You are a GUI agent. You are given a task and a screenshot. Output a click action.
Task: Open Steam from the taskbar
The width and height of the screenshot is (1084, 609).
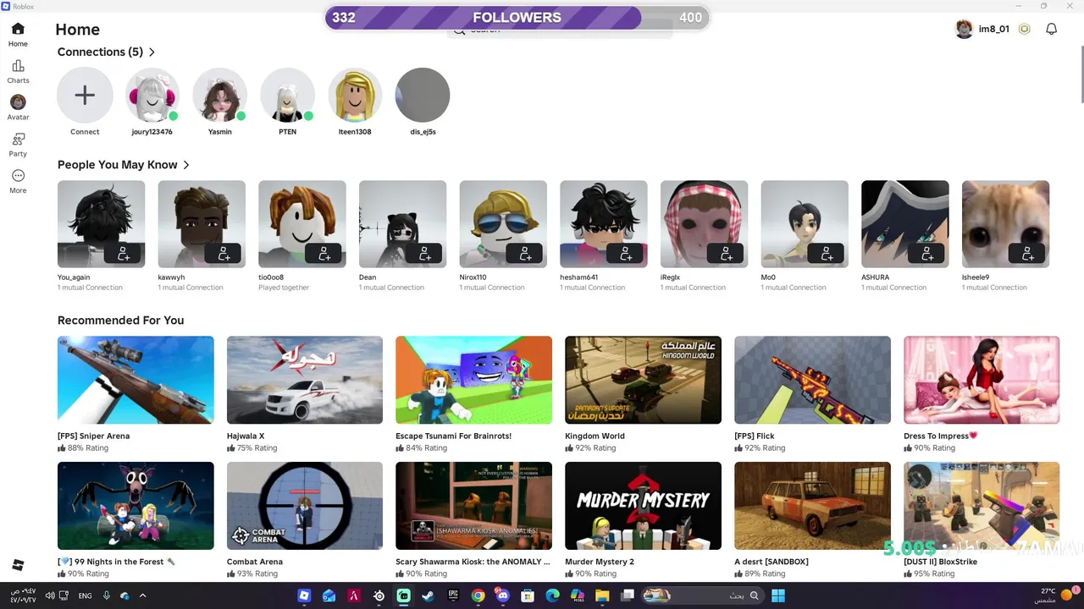pos(429,595)
